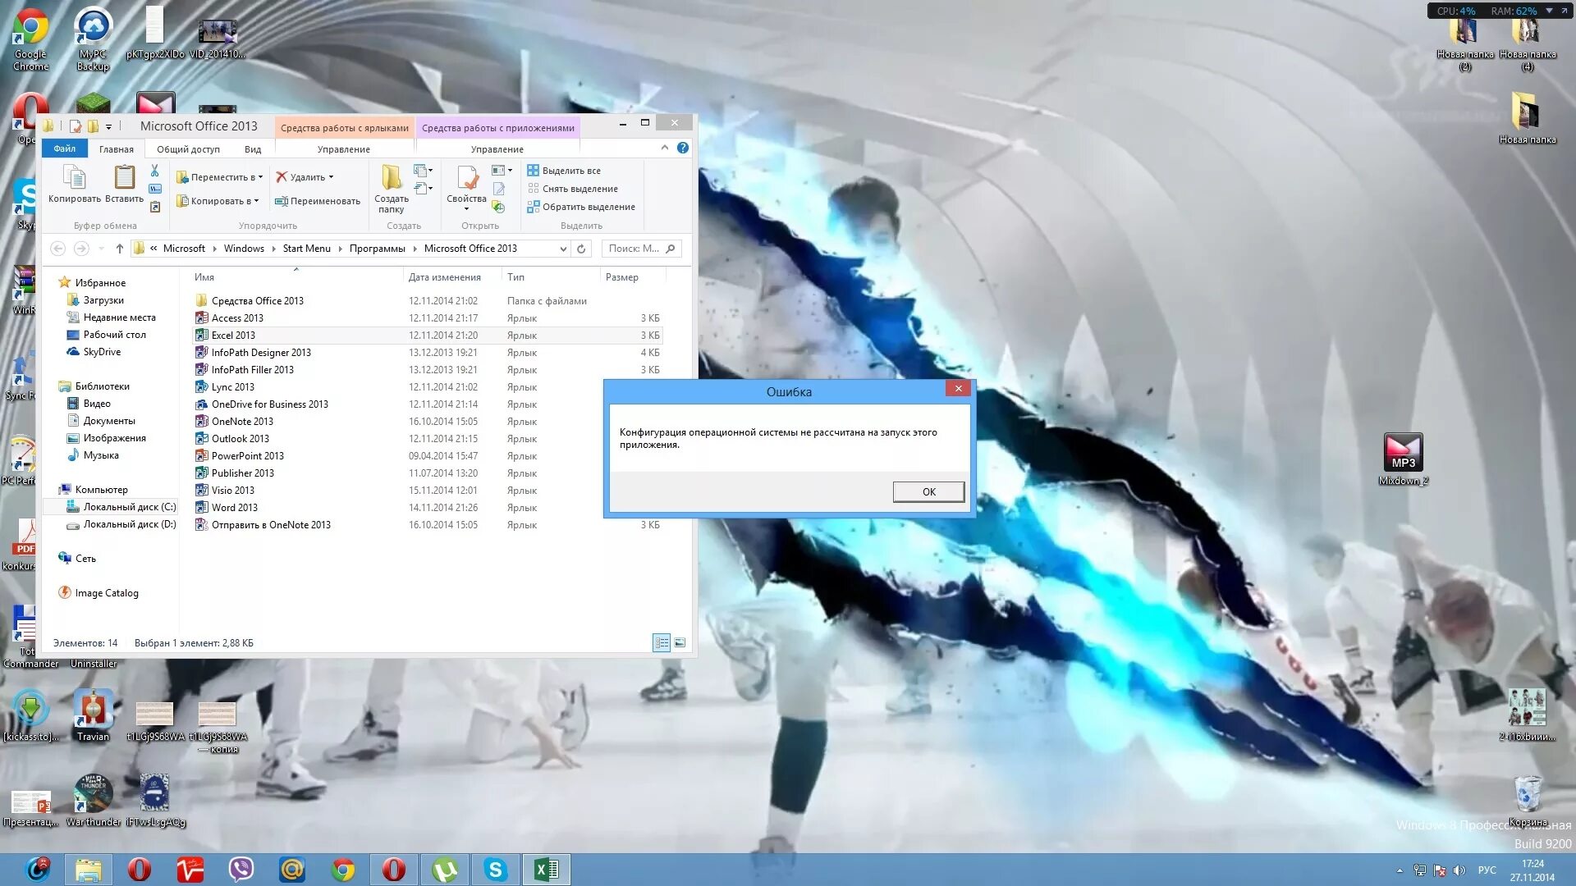1576x886 pixels.
Task: Open the New item dropdown in Создать group
Action: [424, 171]
